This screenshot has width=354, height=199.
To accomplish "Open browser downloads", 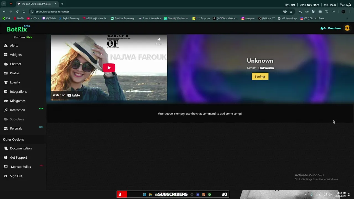I will pyautogui.click(x=300, y=12).
